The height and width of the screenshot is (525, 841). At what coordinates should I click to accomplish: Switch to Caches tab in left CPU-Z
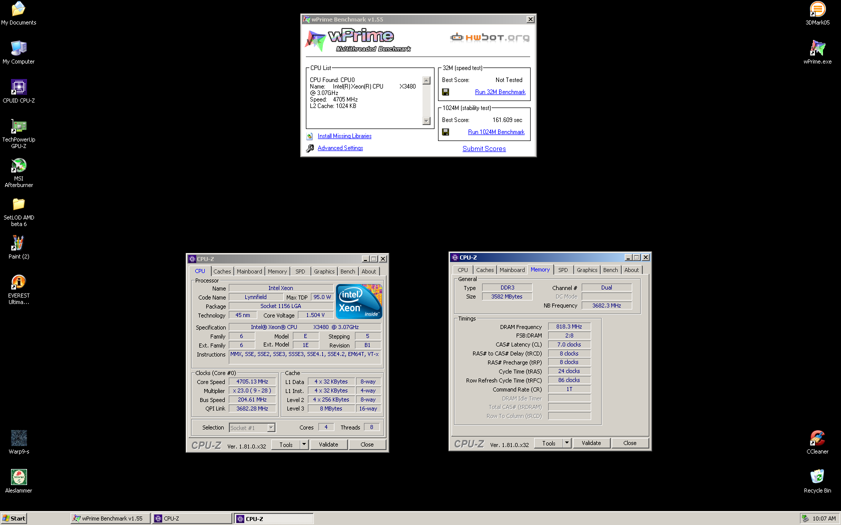(222, 271)
